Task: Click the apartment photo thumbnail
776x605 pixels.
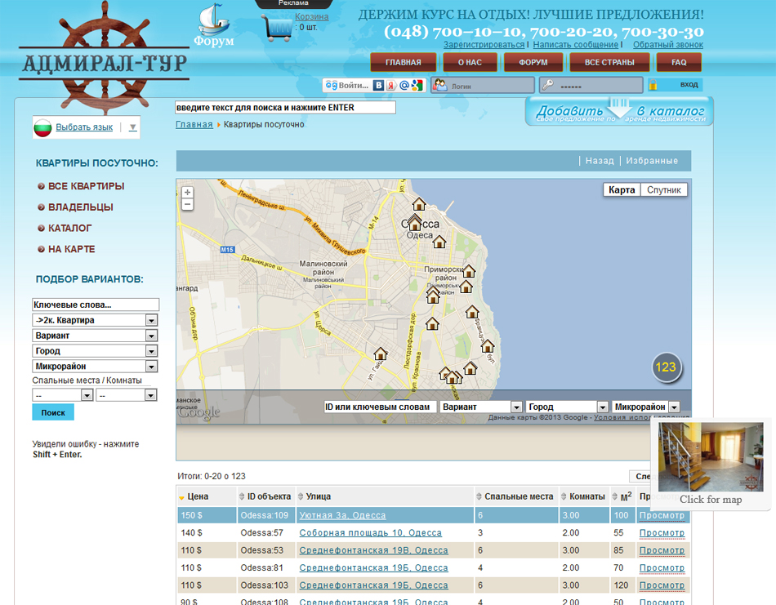Action: (x=711, y=456)
